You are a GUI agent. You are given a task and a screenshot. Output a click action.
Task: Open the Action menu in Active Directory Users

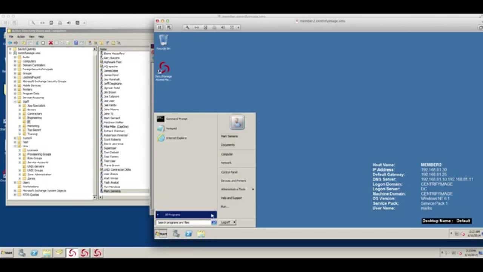[21, 37]
